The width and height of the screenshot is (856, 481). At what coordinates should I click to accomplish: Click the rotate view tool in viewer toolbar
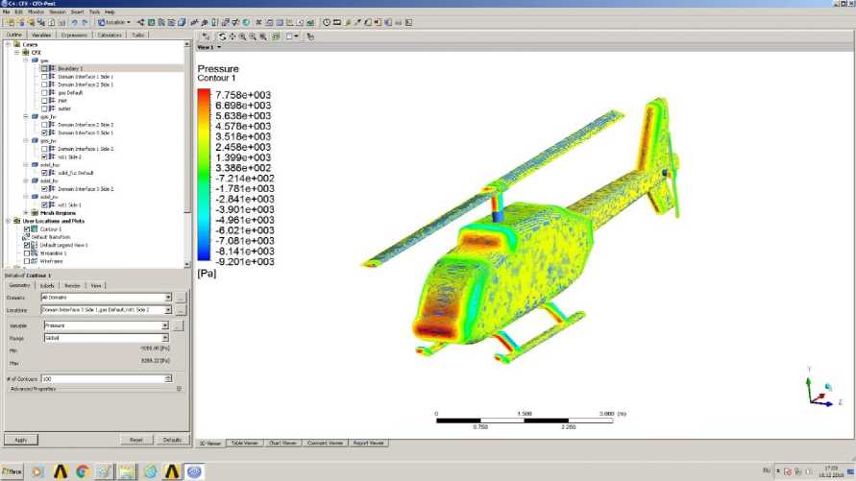tap(222, 36)
